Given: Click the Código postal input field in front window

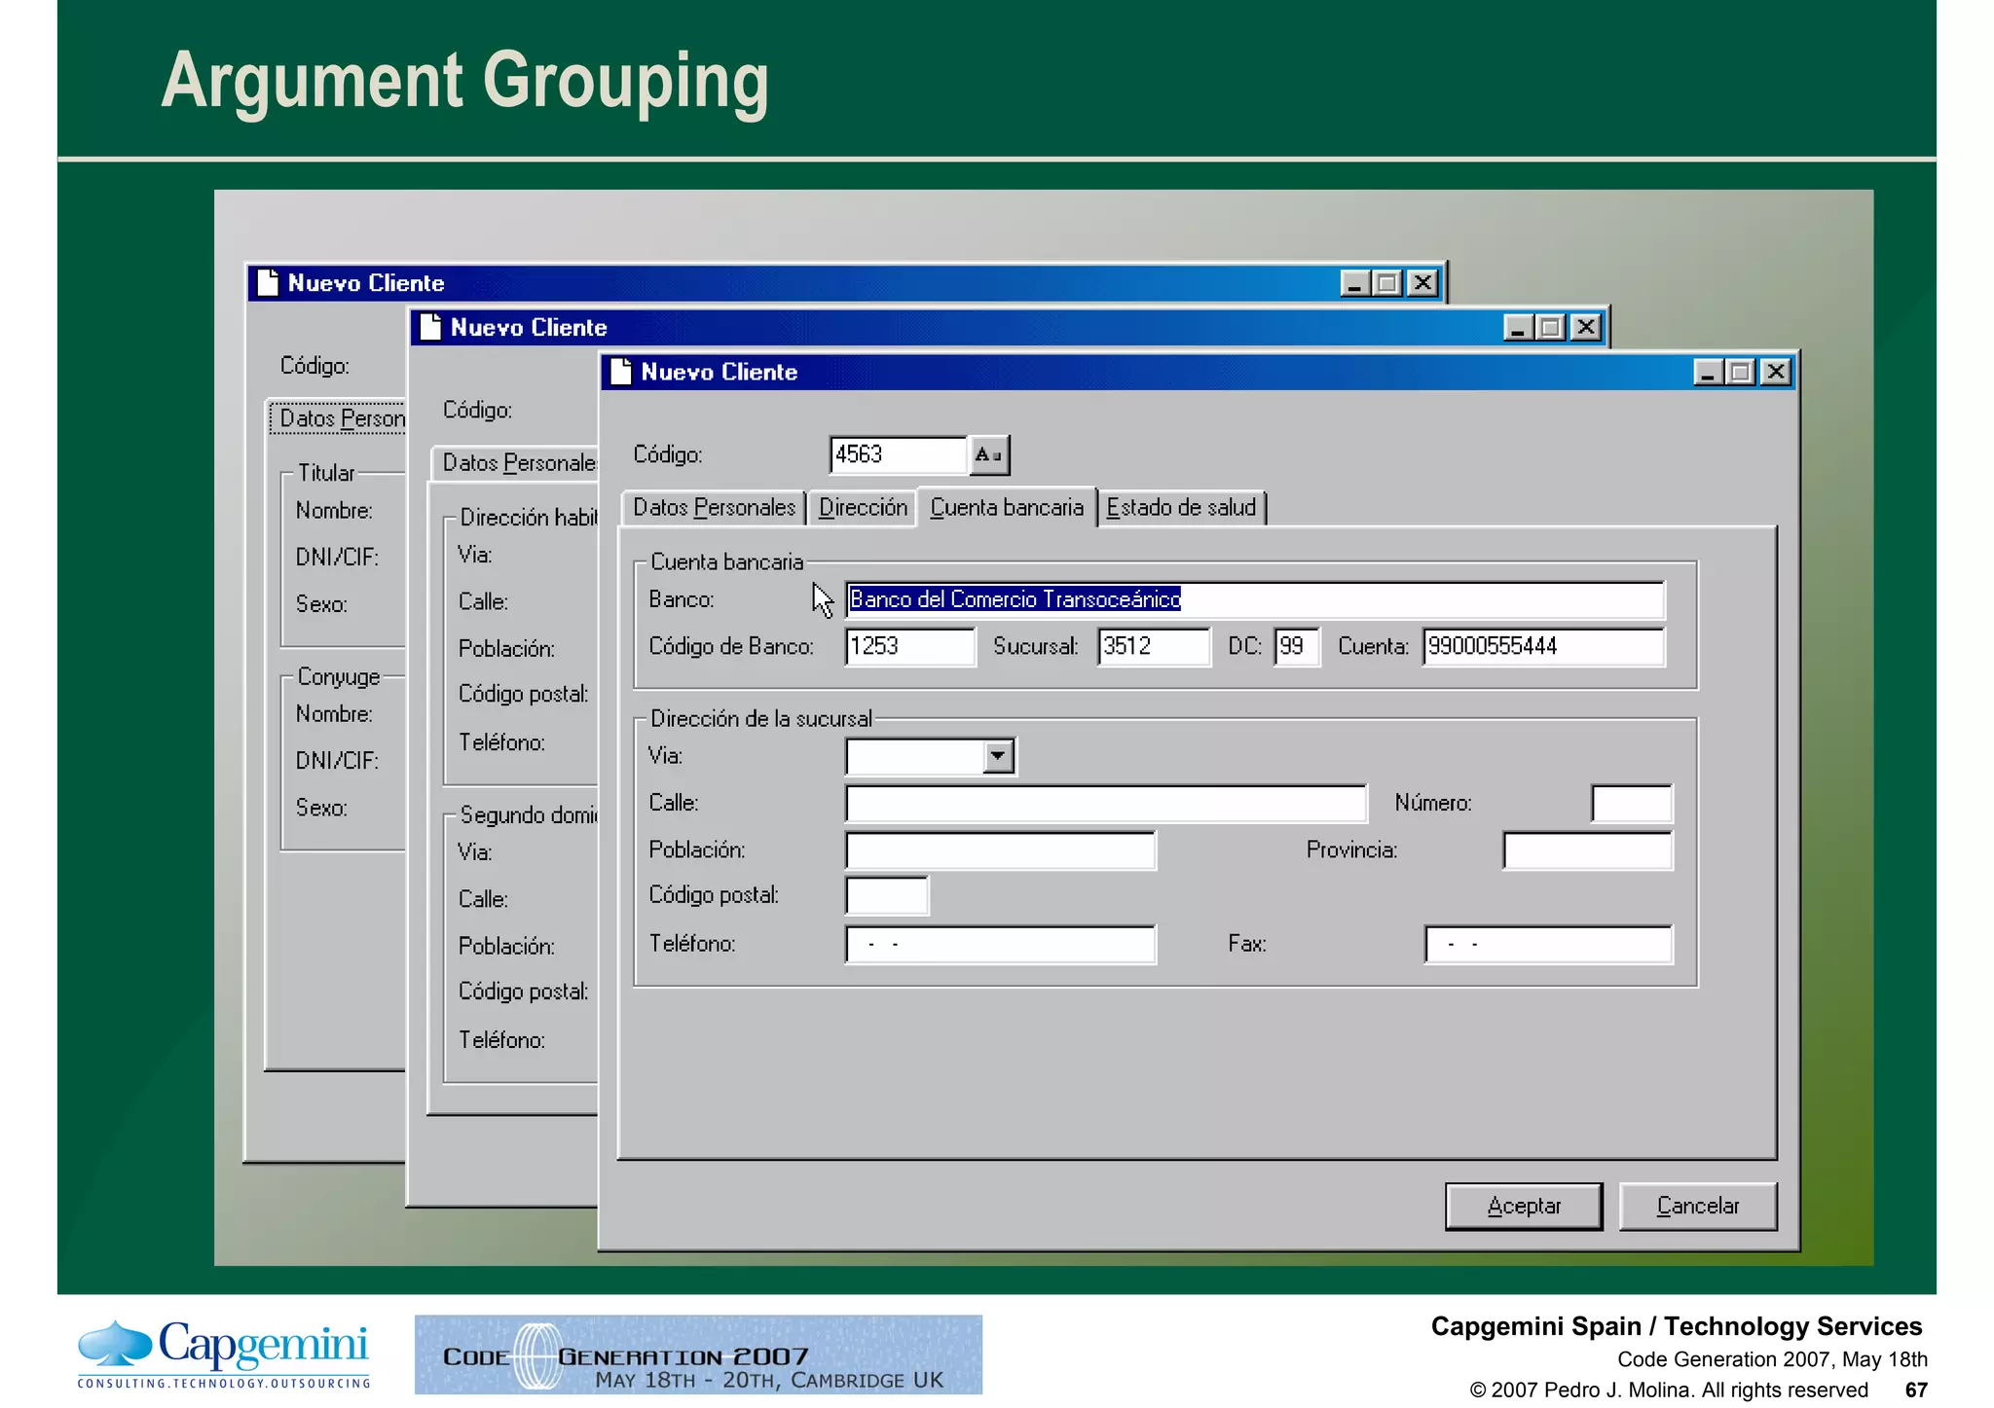Looking at the screenshot, I should tap(887, 896).
